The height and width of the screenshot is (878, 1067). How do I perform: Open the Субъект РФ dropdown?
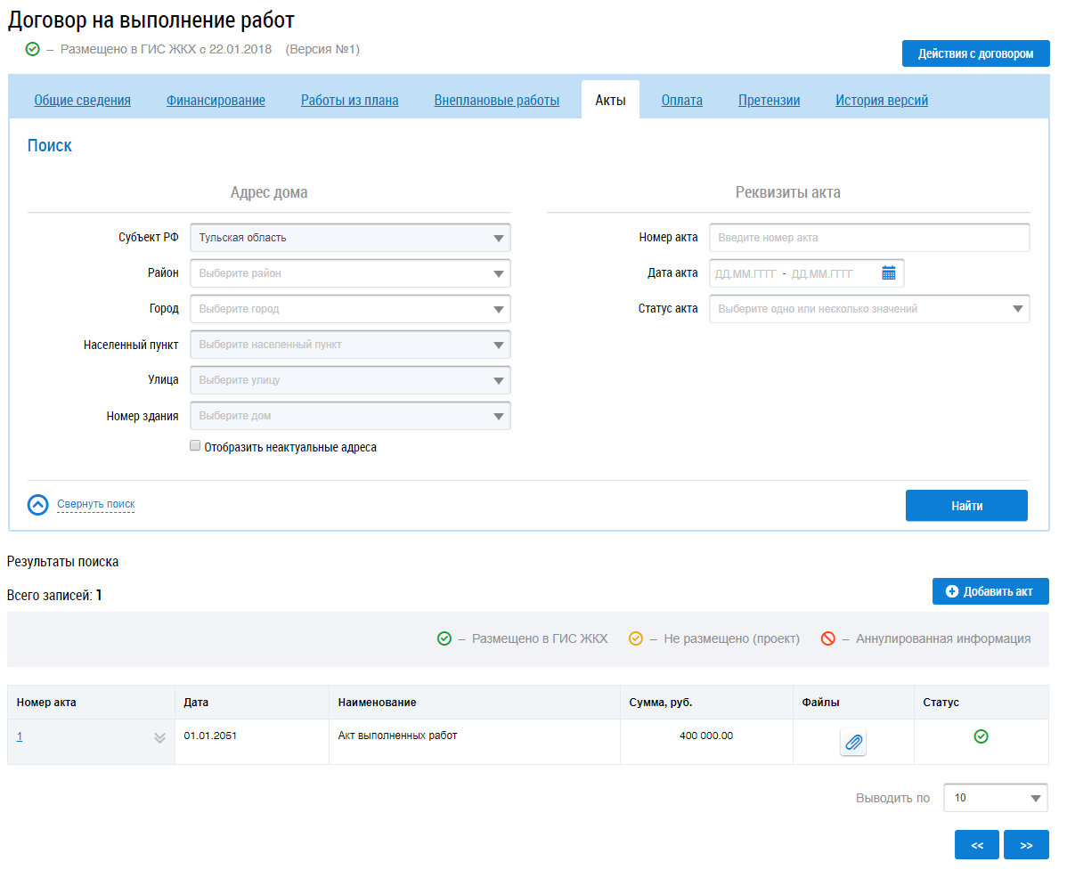350,238
